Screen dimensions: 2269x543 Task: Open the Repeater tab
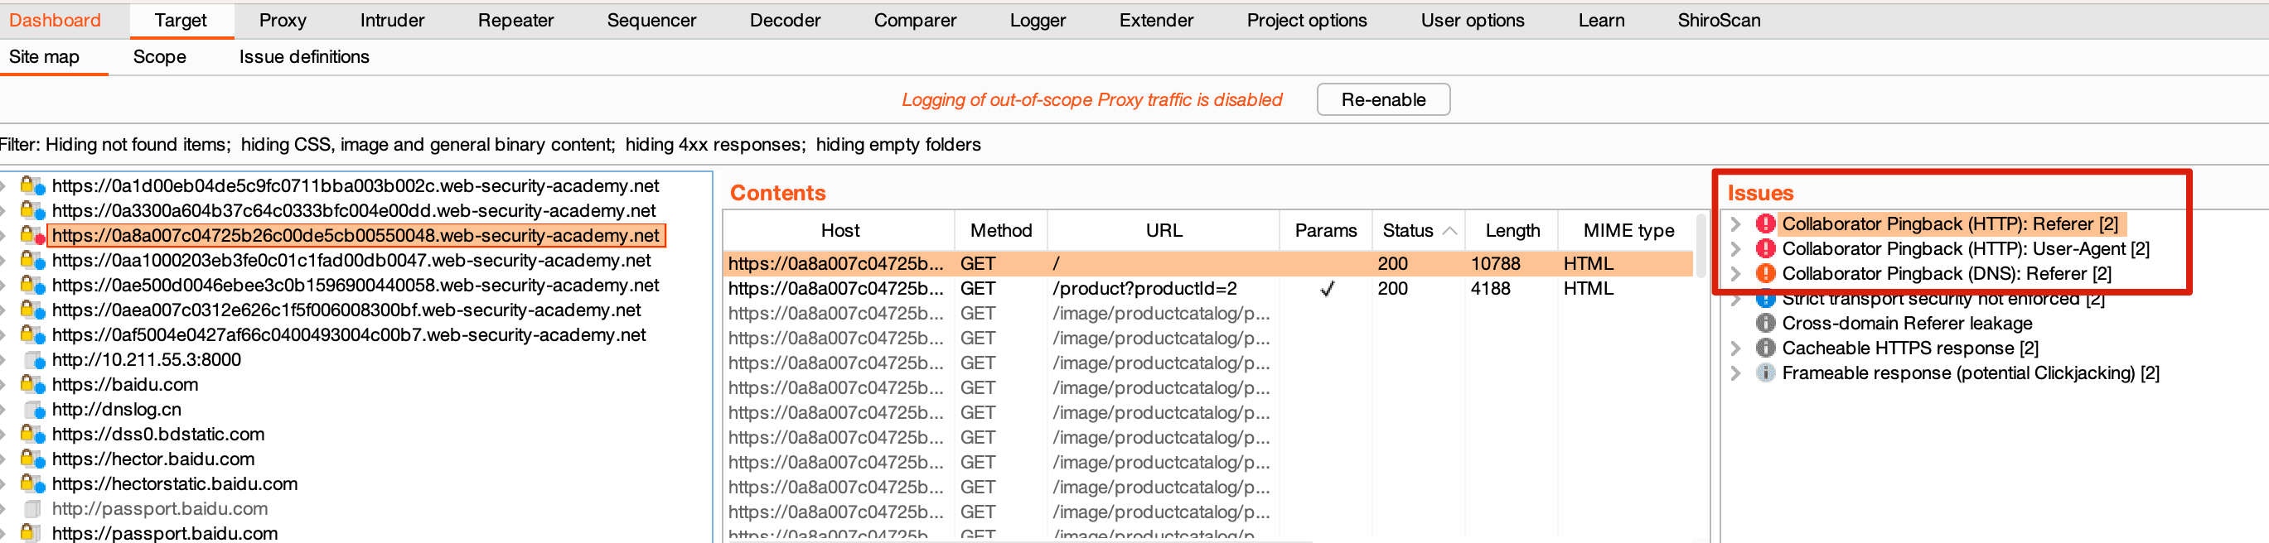[x=515, y=20]
